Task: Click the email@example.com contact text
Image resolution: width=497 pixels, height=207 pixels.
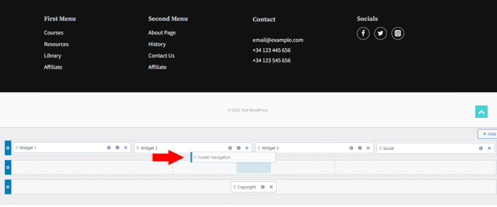Action: coord(278,40)
